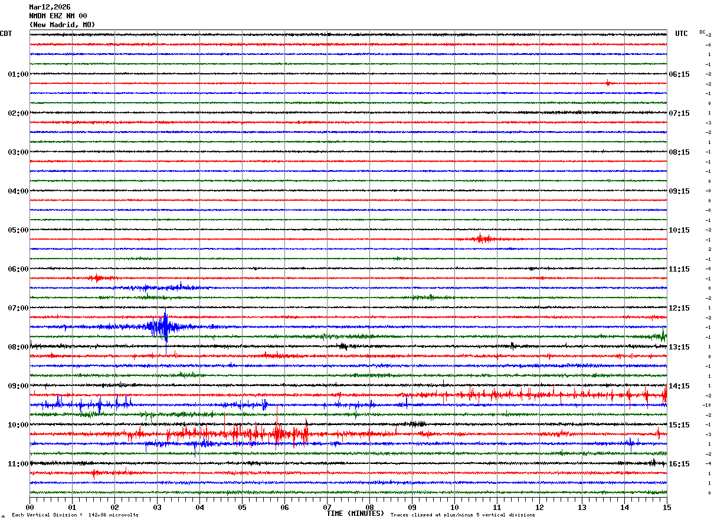
Task: Click the Each Vertical Division scale note
Action: coord(75,515)
